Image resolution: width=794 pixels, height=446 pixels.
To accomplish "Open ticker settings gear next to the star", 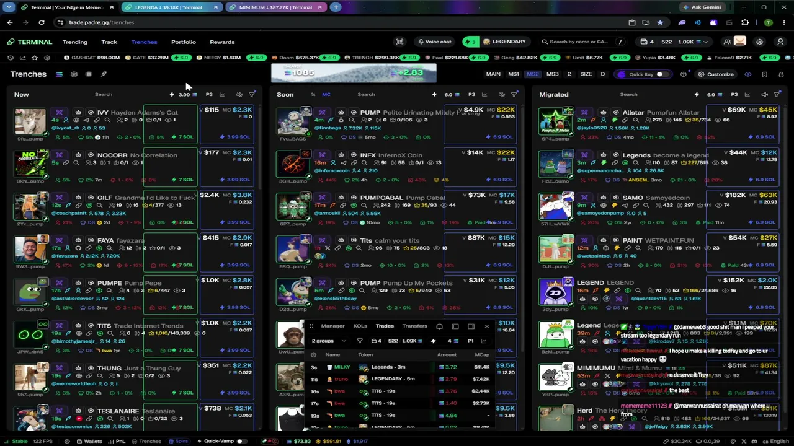I will [x=47, y=58].
